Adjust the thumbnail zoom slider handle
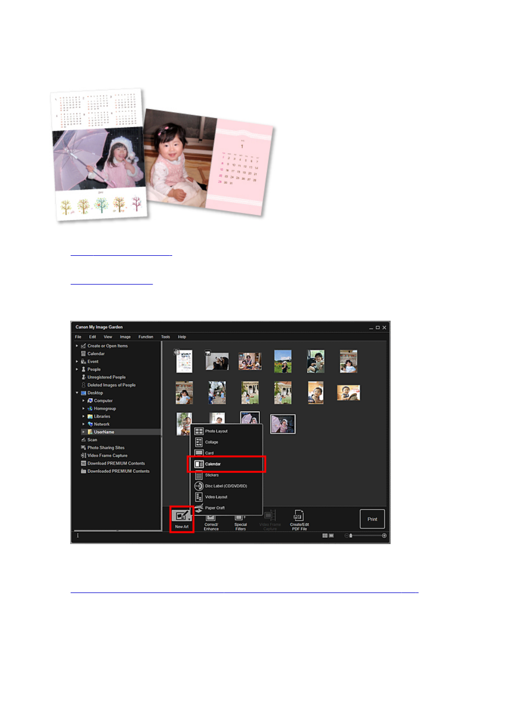The width and height of the screenshot is (507, 718). pyautogui.click(x=351, y=536)
